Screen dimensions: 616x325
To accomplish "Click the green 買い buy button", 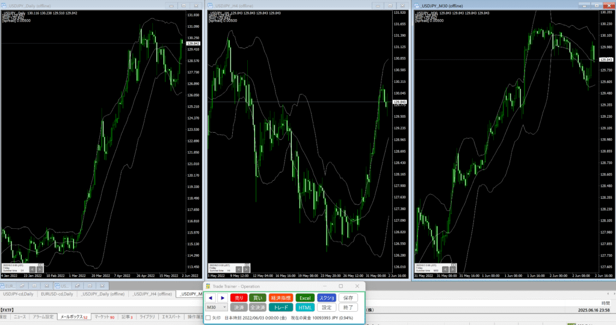I will tap(257, 298).
